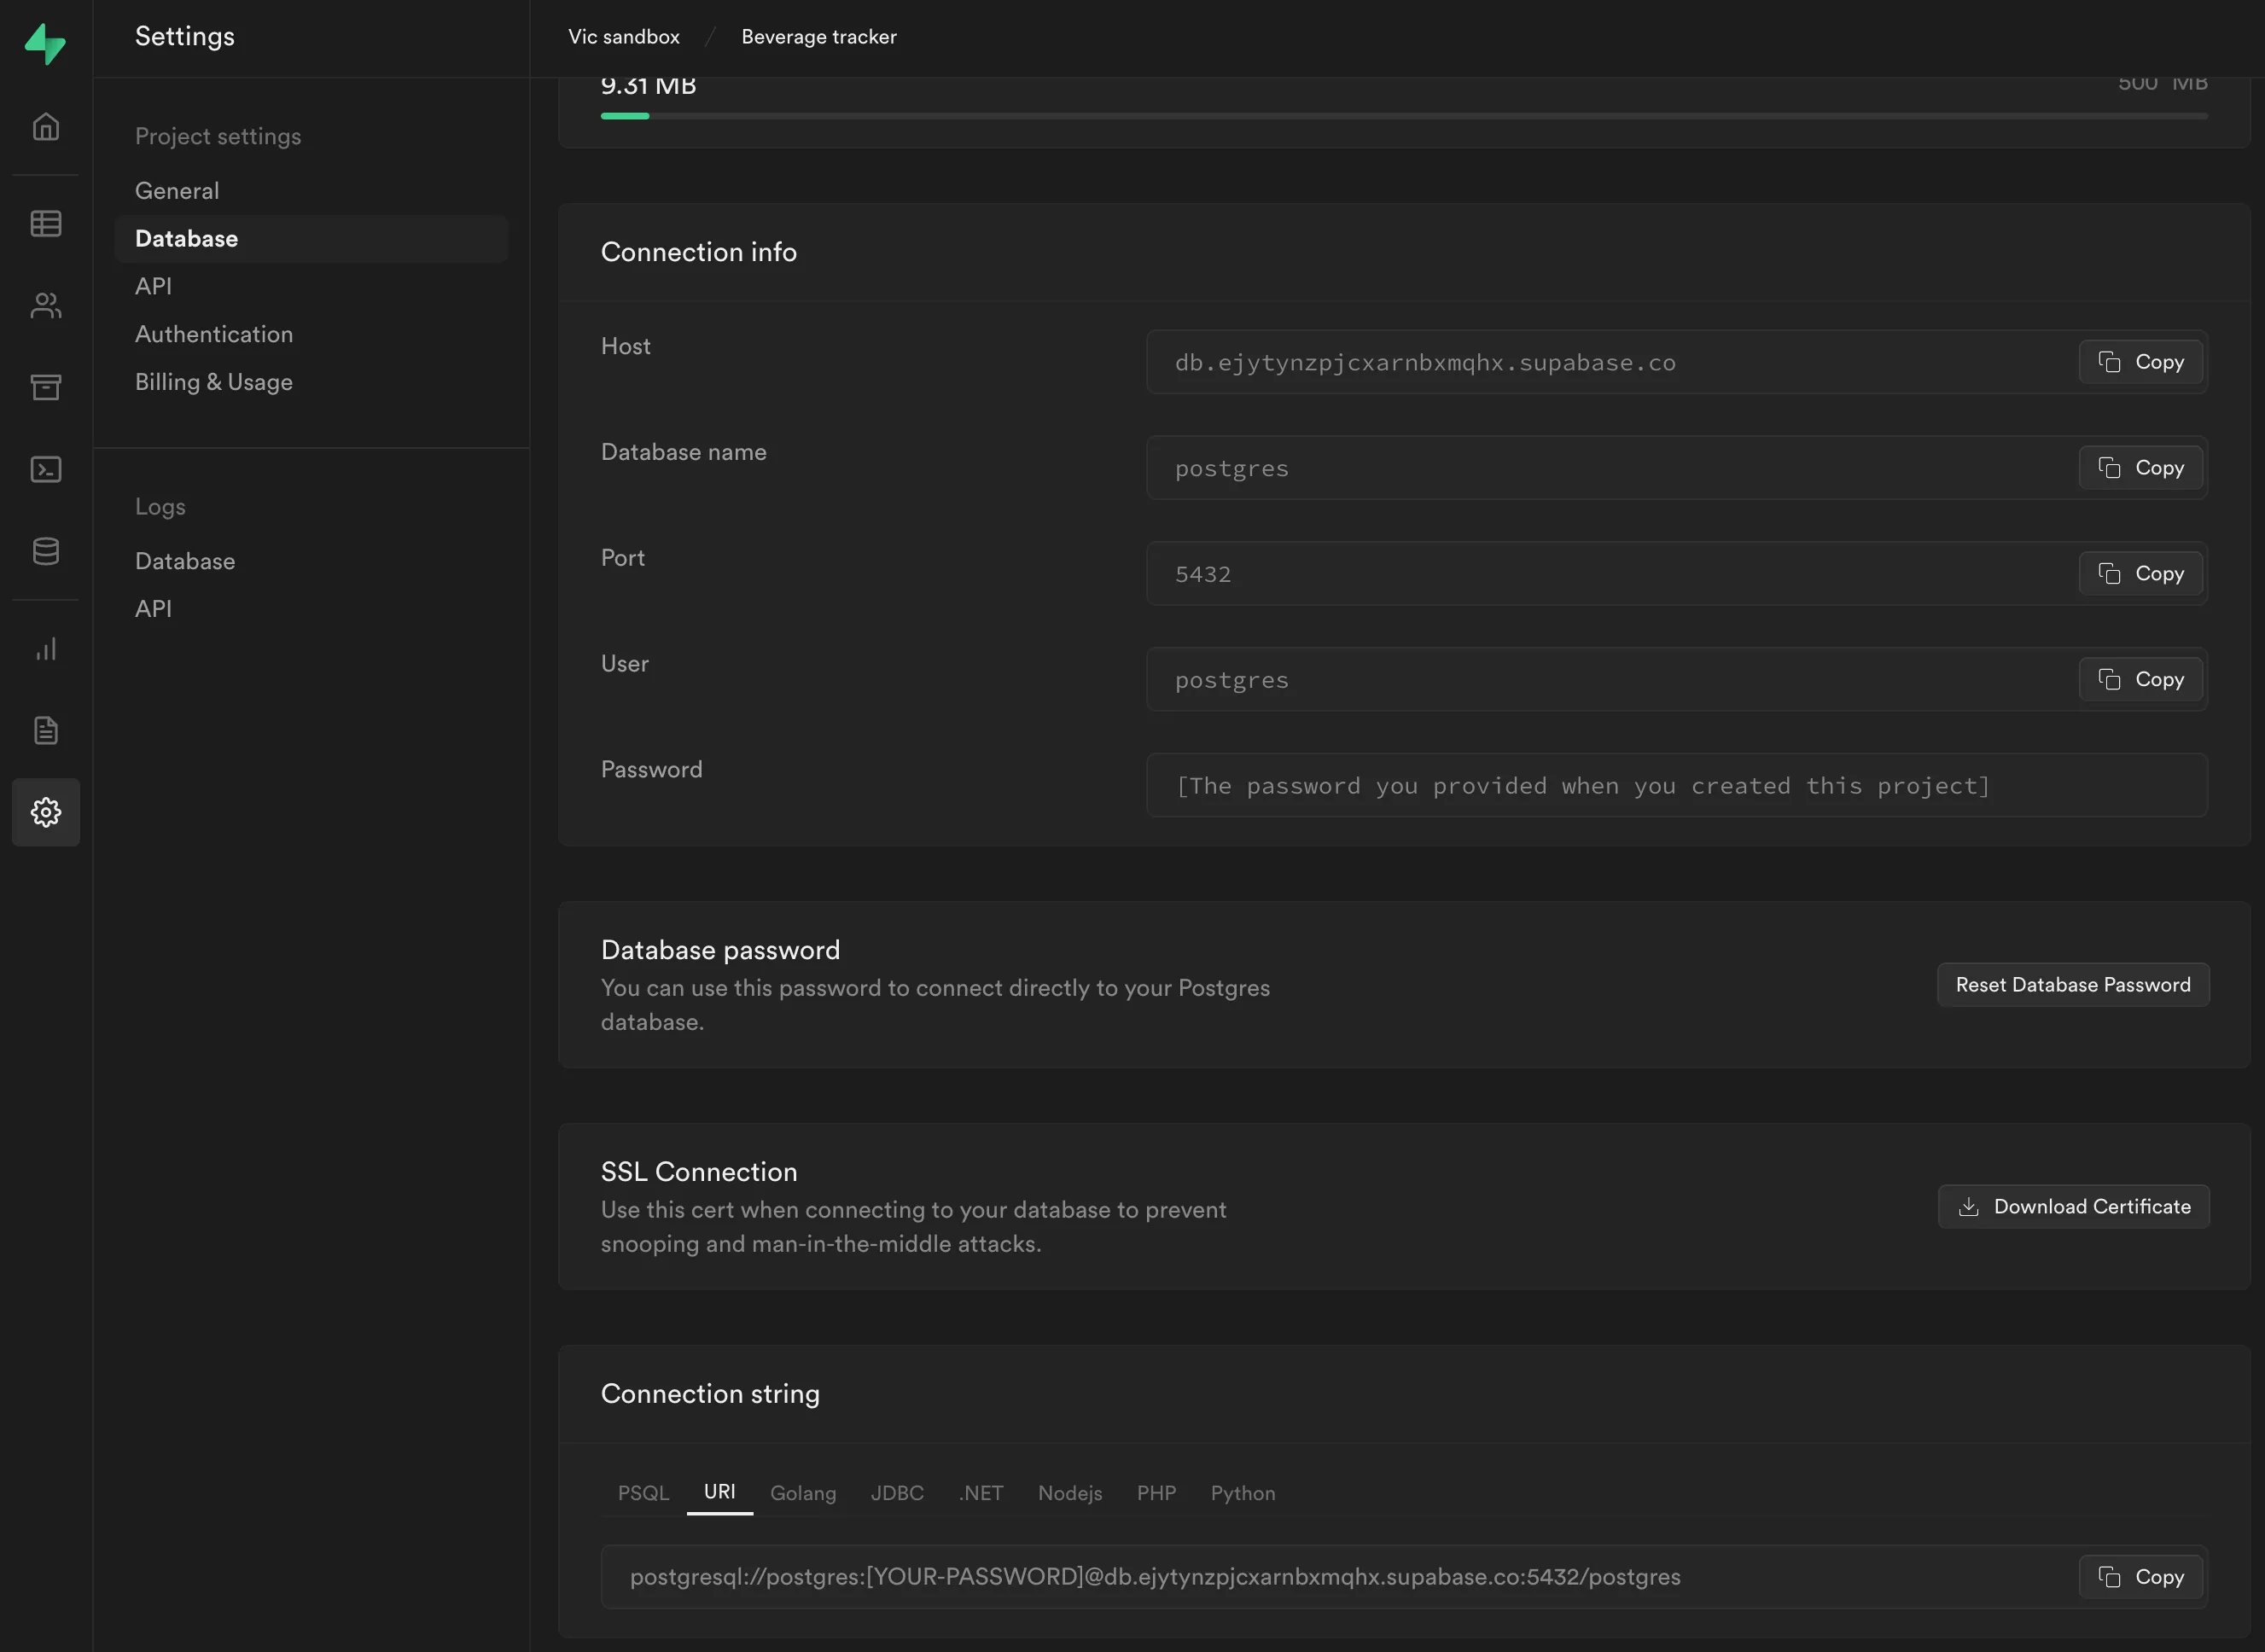Click the Supabase logo icon
The image size is (2265, 1652).
[x=45, y=44]
